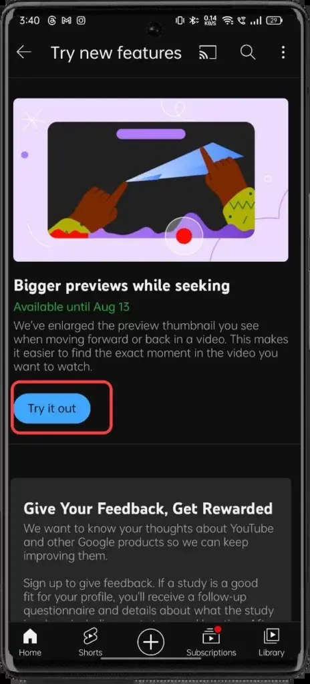Screen dimensions: 310x684
Task: Tap the Gmail notification icon in status bar
Action: 66,21
